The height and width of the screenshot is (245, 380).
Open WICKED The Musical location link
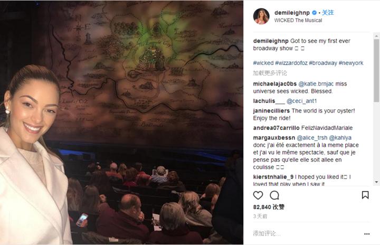tap(298, 21)
